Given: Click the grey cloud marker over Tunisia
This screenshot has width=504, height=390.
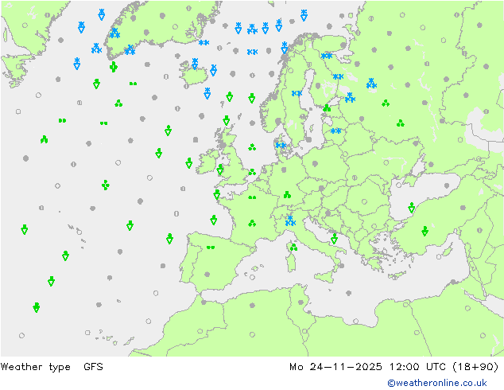Looking at the screenshot, I should 300,302.
